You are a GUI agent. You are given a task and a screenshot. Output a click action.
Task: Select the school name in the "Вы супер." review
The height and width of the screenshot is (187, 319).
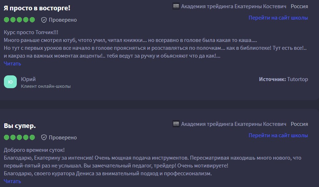click(234, 124)
